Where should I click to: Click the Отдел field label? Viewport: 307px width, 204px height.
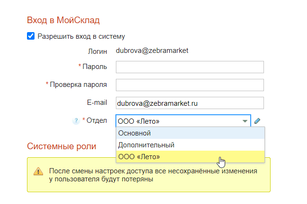click(x=97, y=120)
